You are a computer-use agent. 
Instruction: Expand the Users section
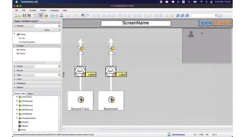click(x=15, y=79)
